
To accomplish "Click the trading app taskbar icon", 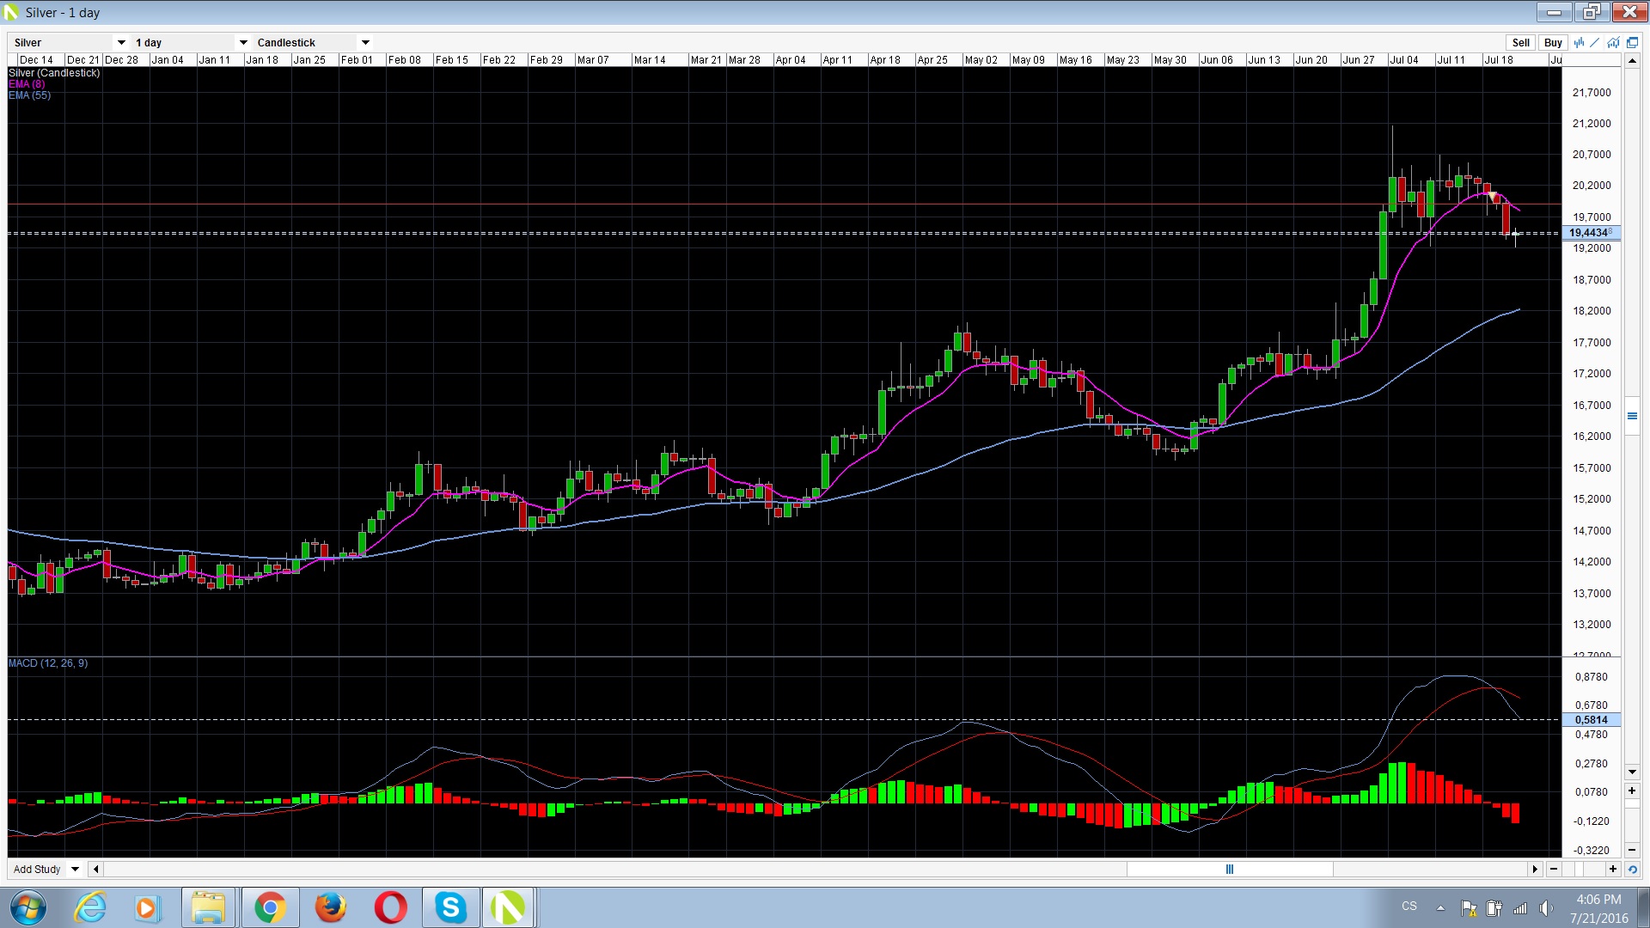I will 508,907.
